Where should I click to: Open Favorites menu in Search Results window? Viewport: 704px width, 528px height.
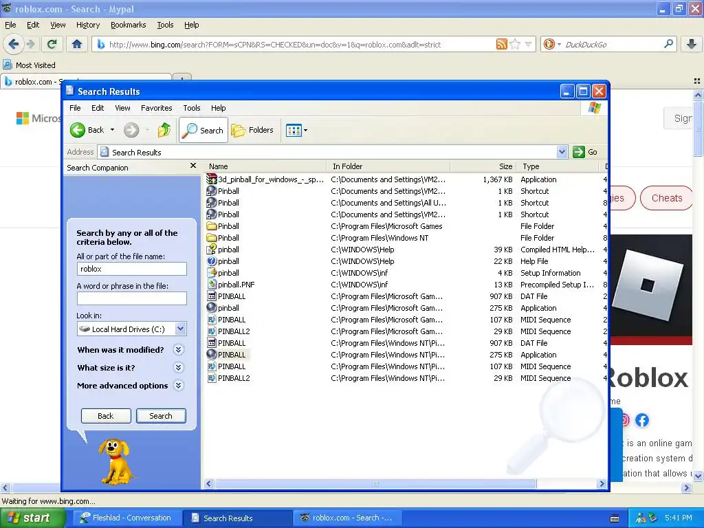tap(156, 108)
